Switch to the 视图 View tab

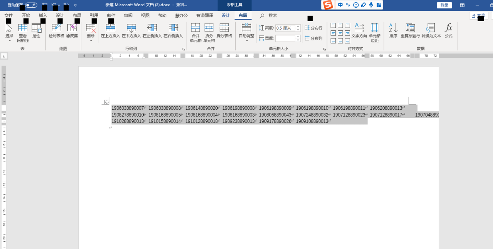pos(145,15)
